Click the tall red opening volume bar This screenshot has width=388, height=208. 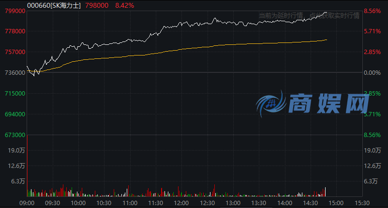(x=27, y=164)
